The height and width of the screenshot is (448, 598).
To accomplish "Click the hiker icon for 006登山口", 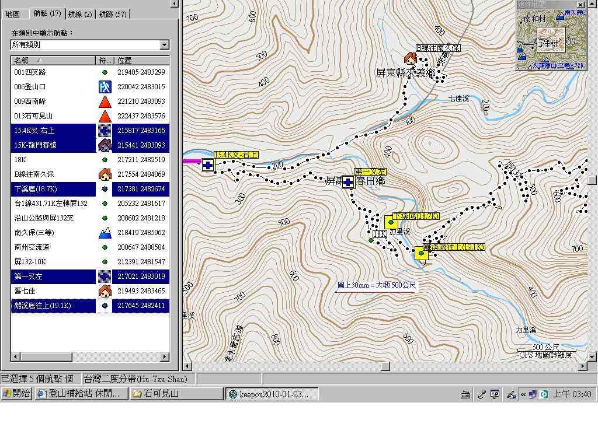I will click(x=105, y=87).
